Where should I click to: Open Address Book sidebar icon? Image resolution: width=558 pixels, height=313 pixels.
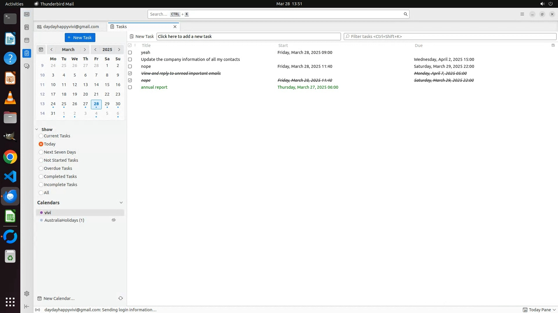coord(27,27)
